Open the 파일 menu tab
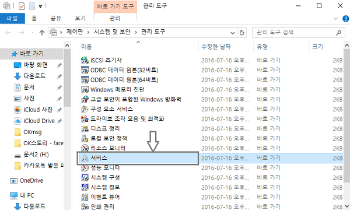 12,18
